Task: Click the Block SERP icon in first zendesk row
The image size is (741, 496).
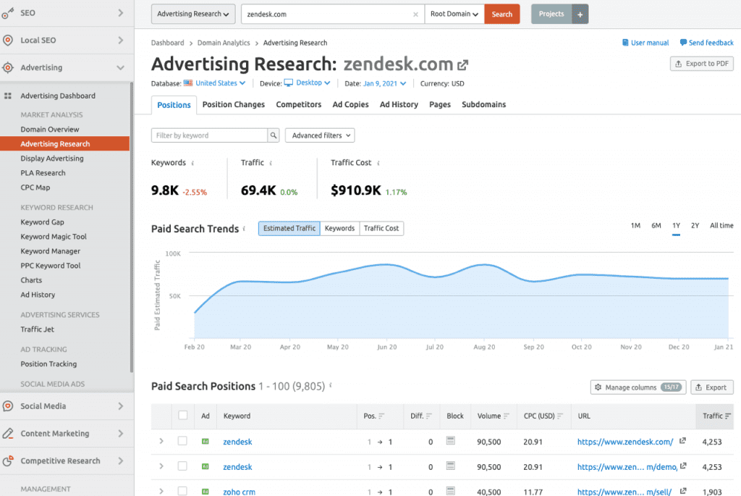Action: point(450,441)
